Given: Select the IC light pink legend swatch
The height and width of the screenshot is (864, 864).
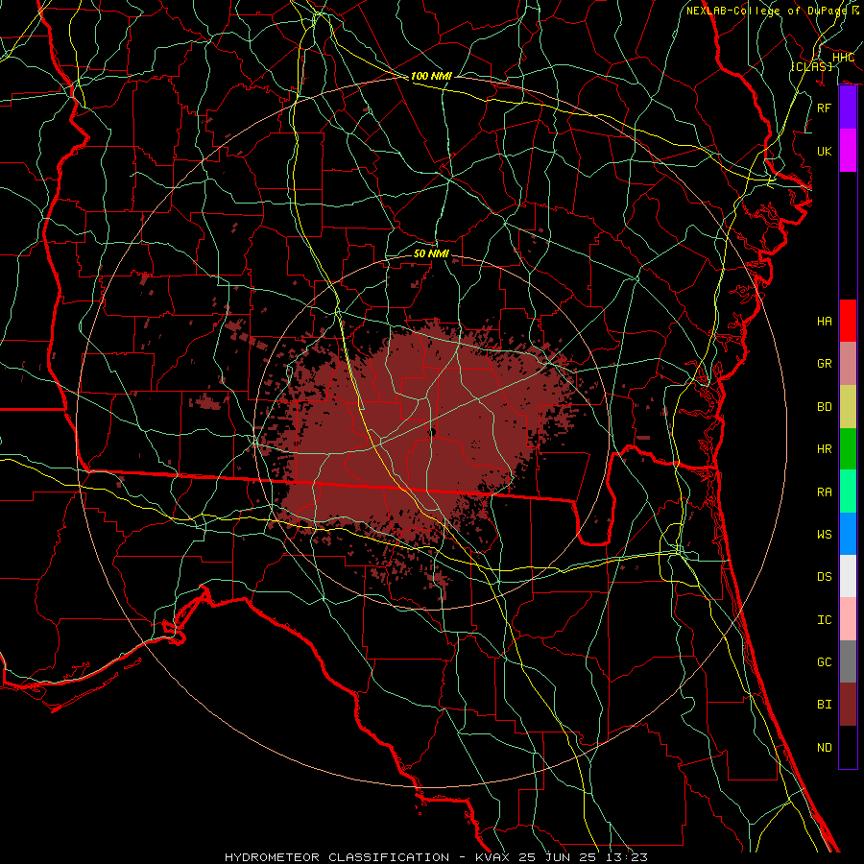Looking at the screenshot, I should 848,619.
